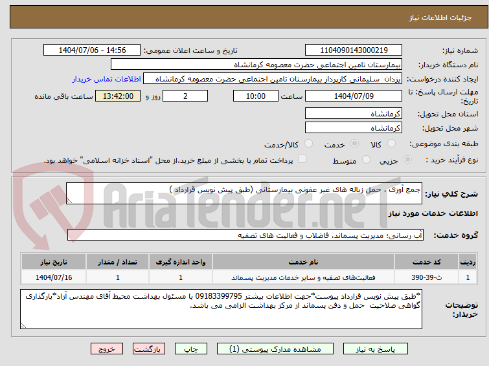Toggle the اسناد خزانه اسلامی payment checkbox
Screen dimensions: 489x366
coord(302,159)
